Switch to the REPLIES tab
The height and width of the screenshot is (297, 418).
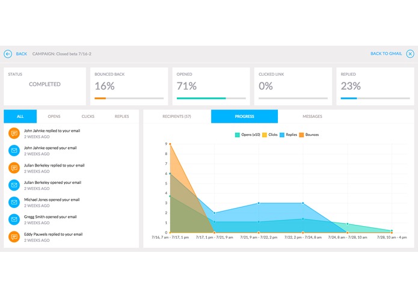tap(122, 117)
